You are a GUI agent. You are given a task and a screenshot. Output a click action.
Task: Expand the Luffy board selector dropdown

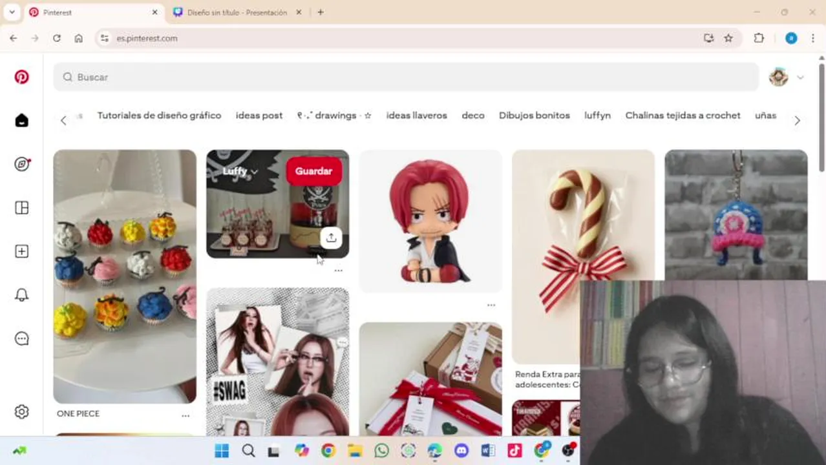[x=240, y=171]
